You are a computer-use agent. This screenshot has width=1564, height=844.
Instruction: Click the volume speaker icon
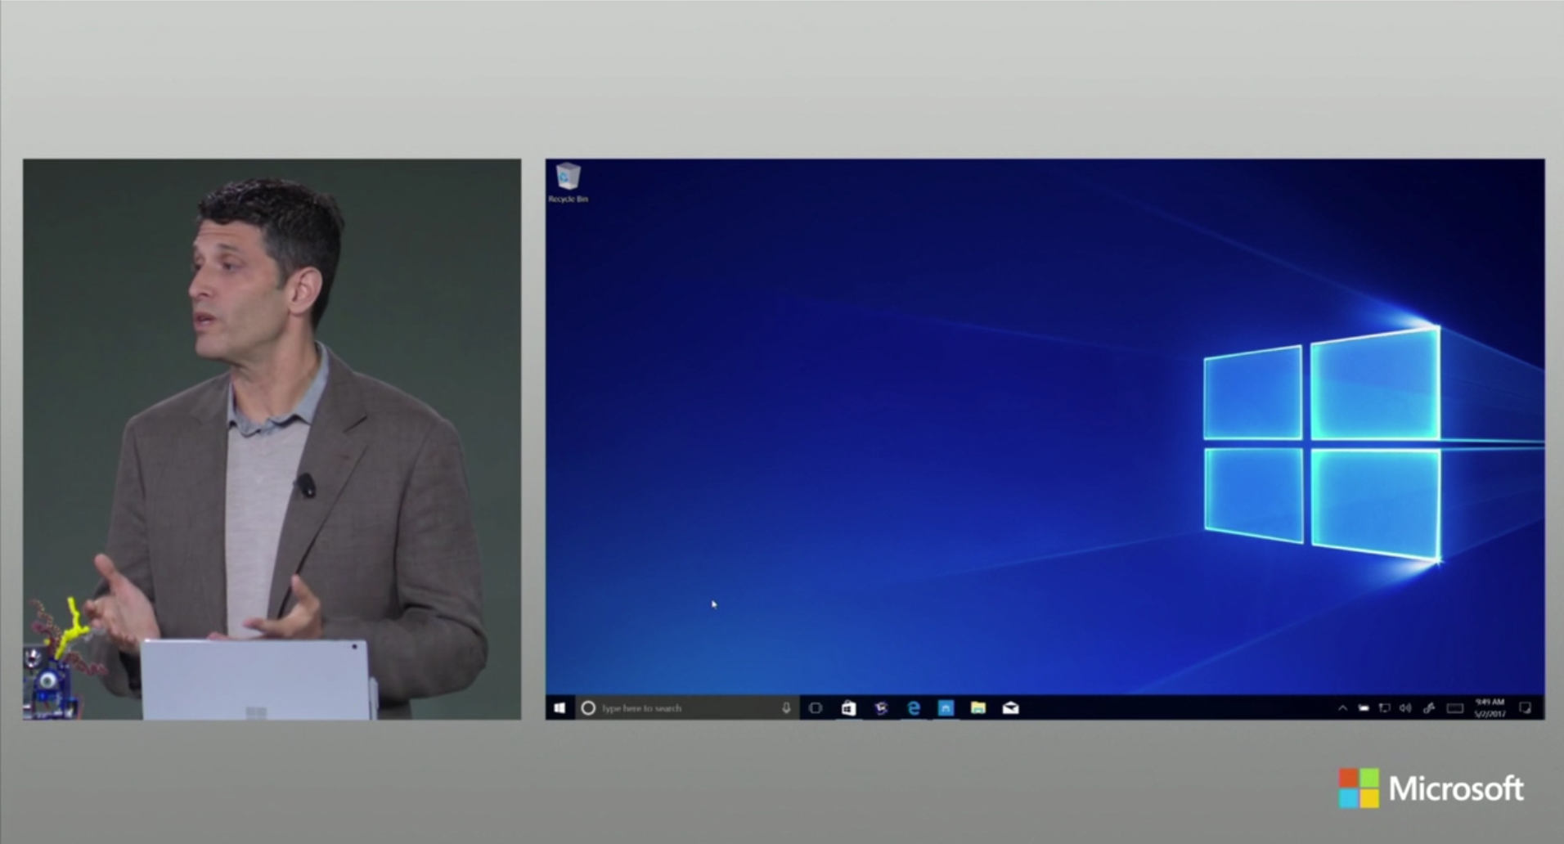point(1405,708)
